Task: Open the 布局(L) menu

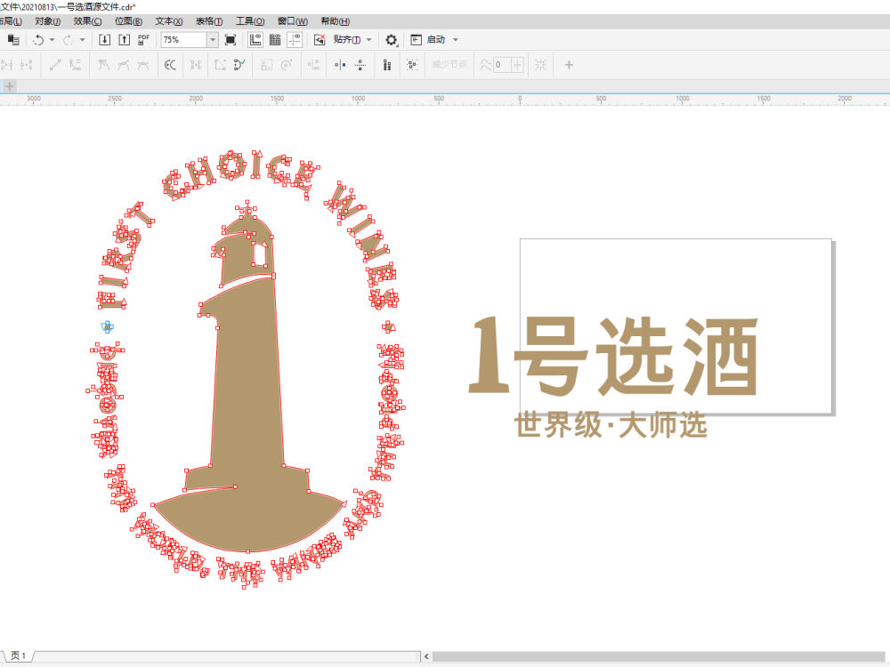Action: tap(10, 21)
